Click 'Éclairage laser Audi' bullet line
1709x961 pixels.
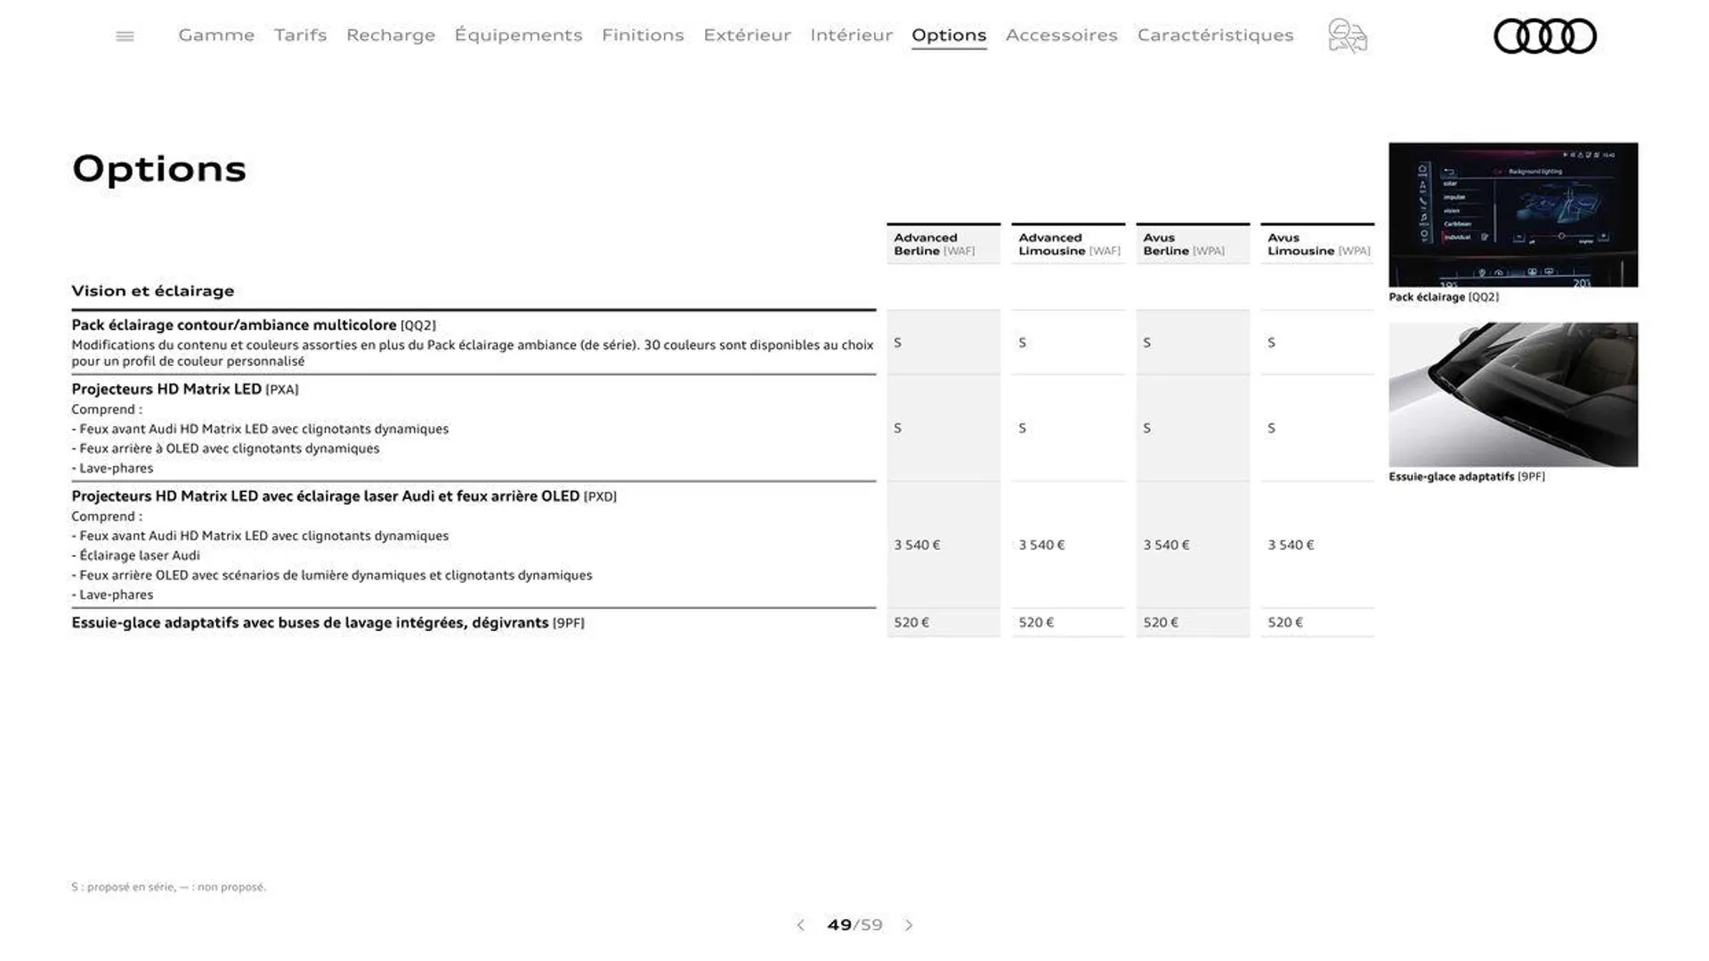136,555
